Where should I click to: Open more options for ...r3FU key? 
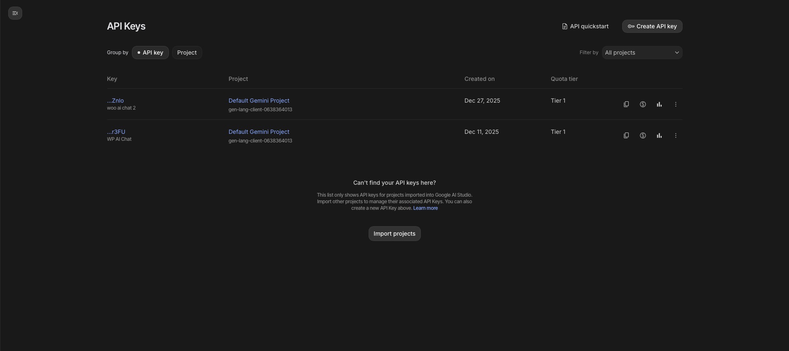(676, 135)
